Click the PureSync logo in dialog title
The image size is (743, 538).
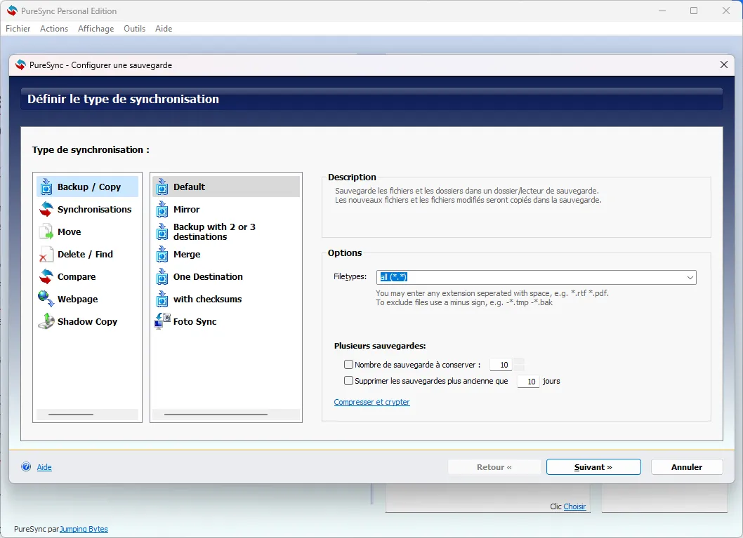coord(20,65)
